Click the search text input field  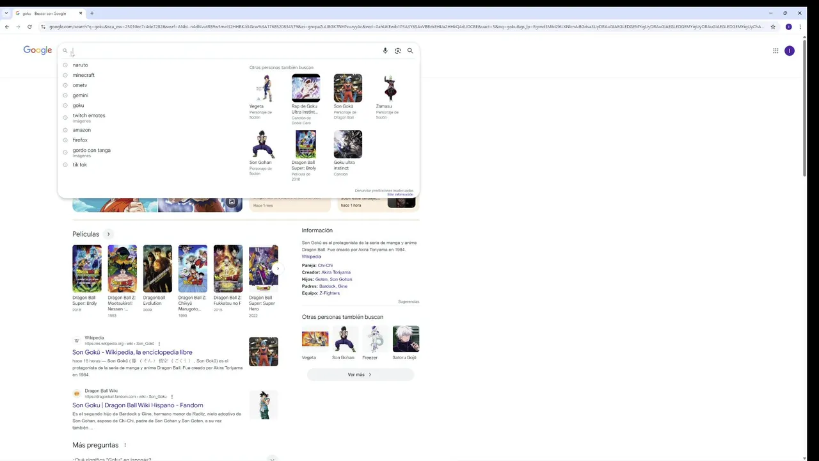(x=224, y=51)
